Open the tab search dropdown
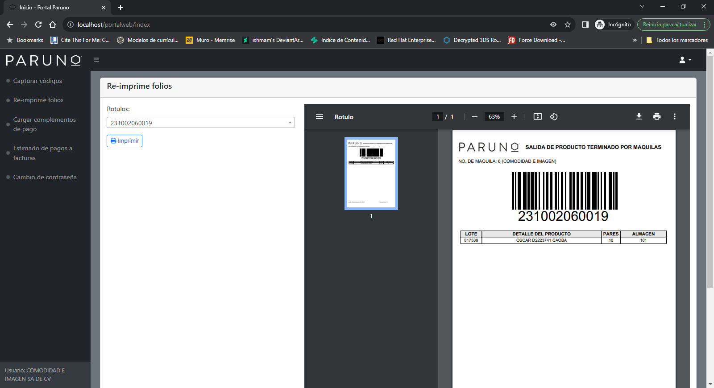This screenshot has width=714, height=388. pyautogui.click(x=642, y=6)
